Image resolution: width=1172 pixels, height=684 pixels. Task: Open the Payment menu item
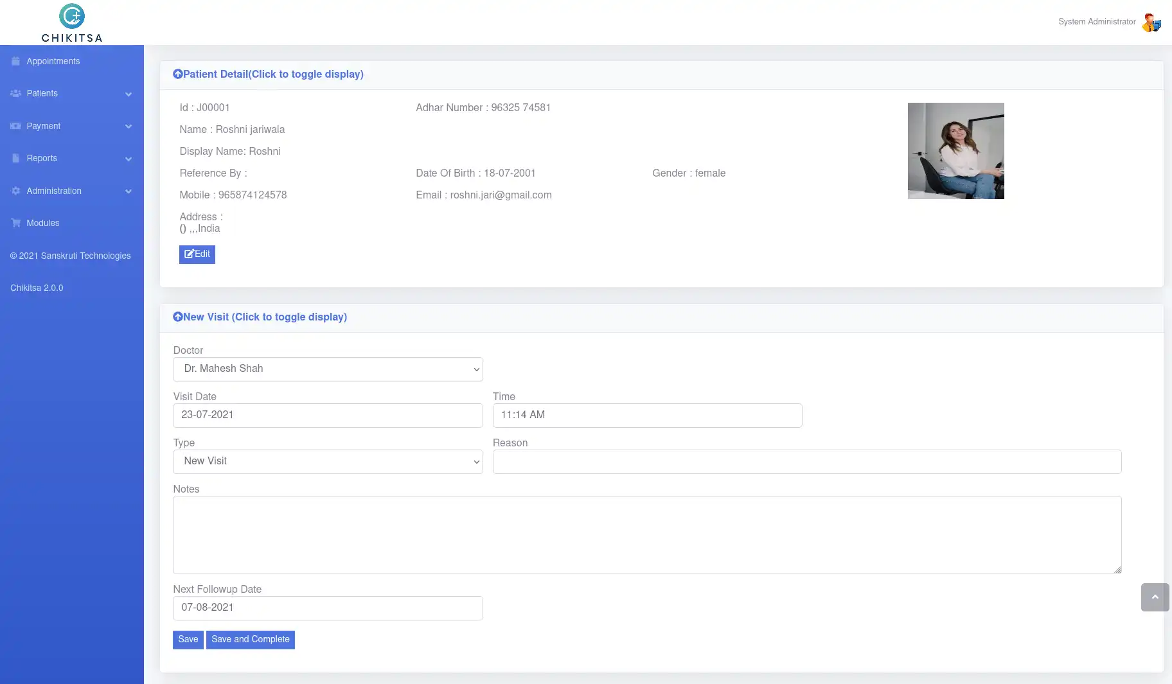44,127
